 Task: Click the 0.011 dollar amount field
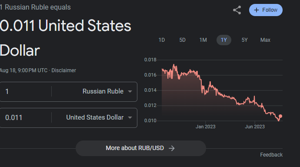(26, 117)
